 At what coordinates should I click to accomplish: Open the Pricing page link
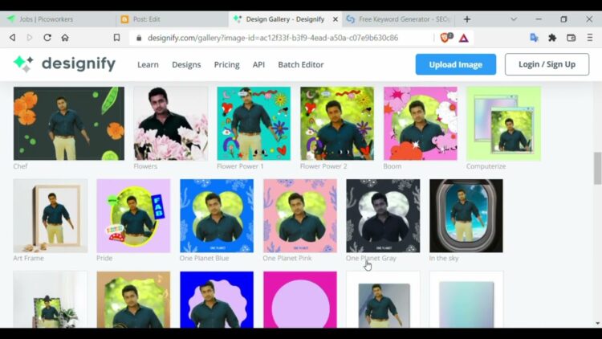[226, 64]
